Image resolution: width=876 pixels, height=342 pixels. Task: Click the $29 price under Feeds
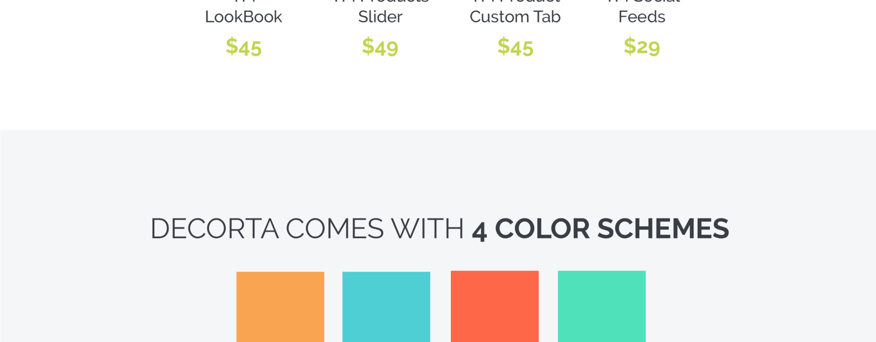(x=642, y=47)
